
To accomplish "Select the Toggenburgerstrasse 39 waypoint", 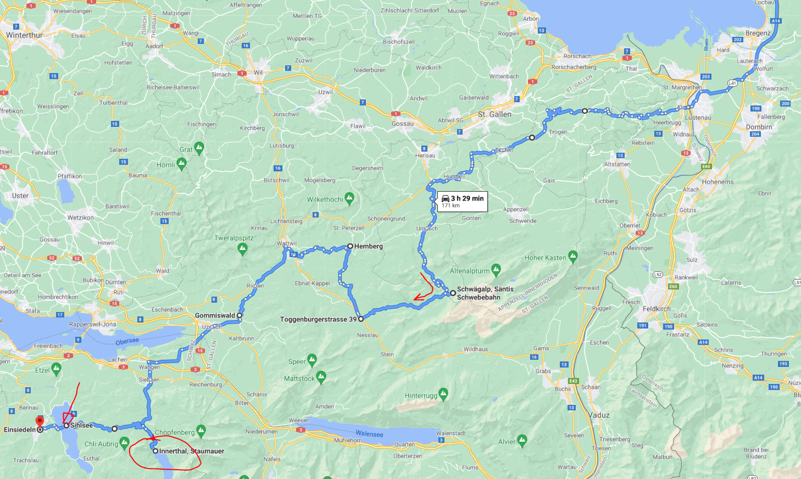I will click(361, 319).
